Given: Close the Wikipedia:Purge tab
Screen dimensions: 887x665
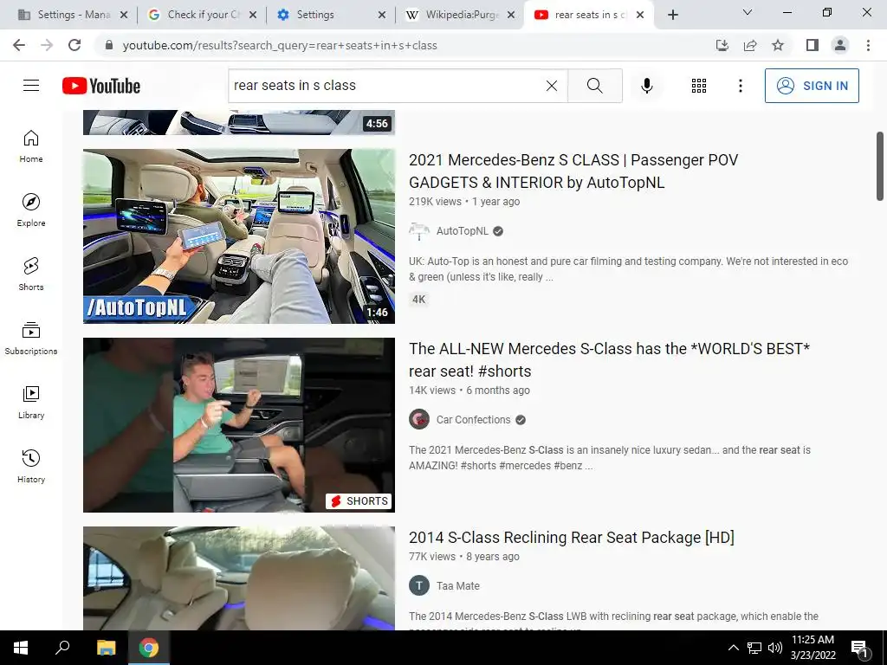Looking at the screenshot, I should [x=511, y=15].
